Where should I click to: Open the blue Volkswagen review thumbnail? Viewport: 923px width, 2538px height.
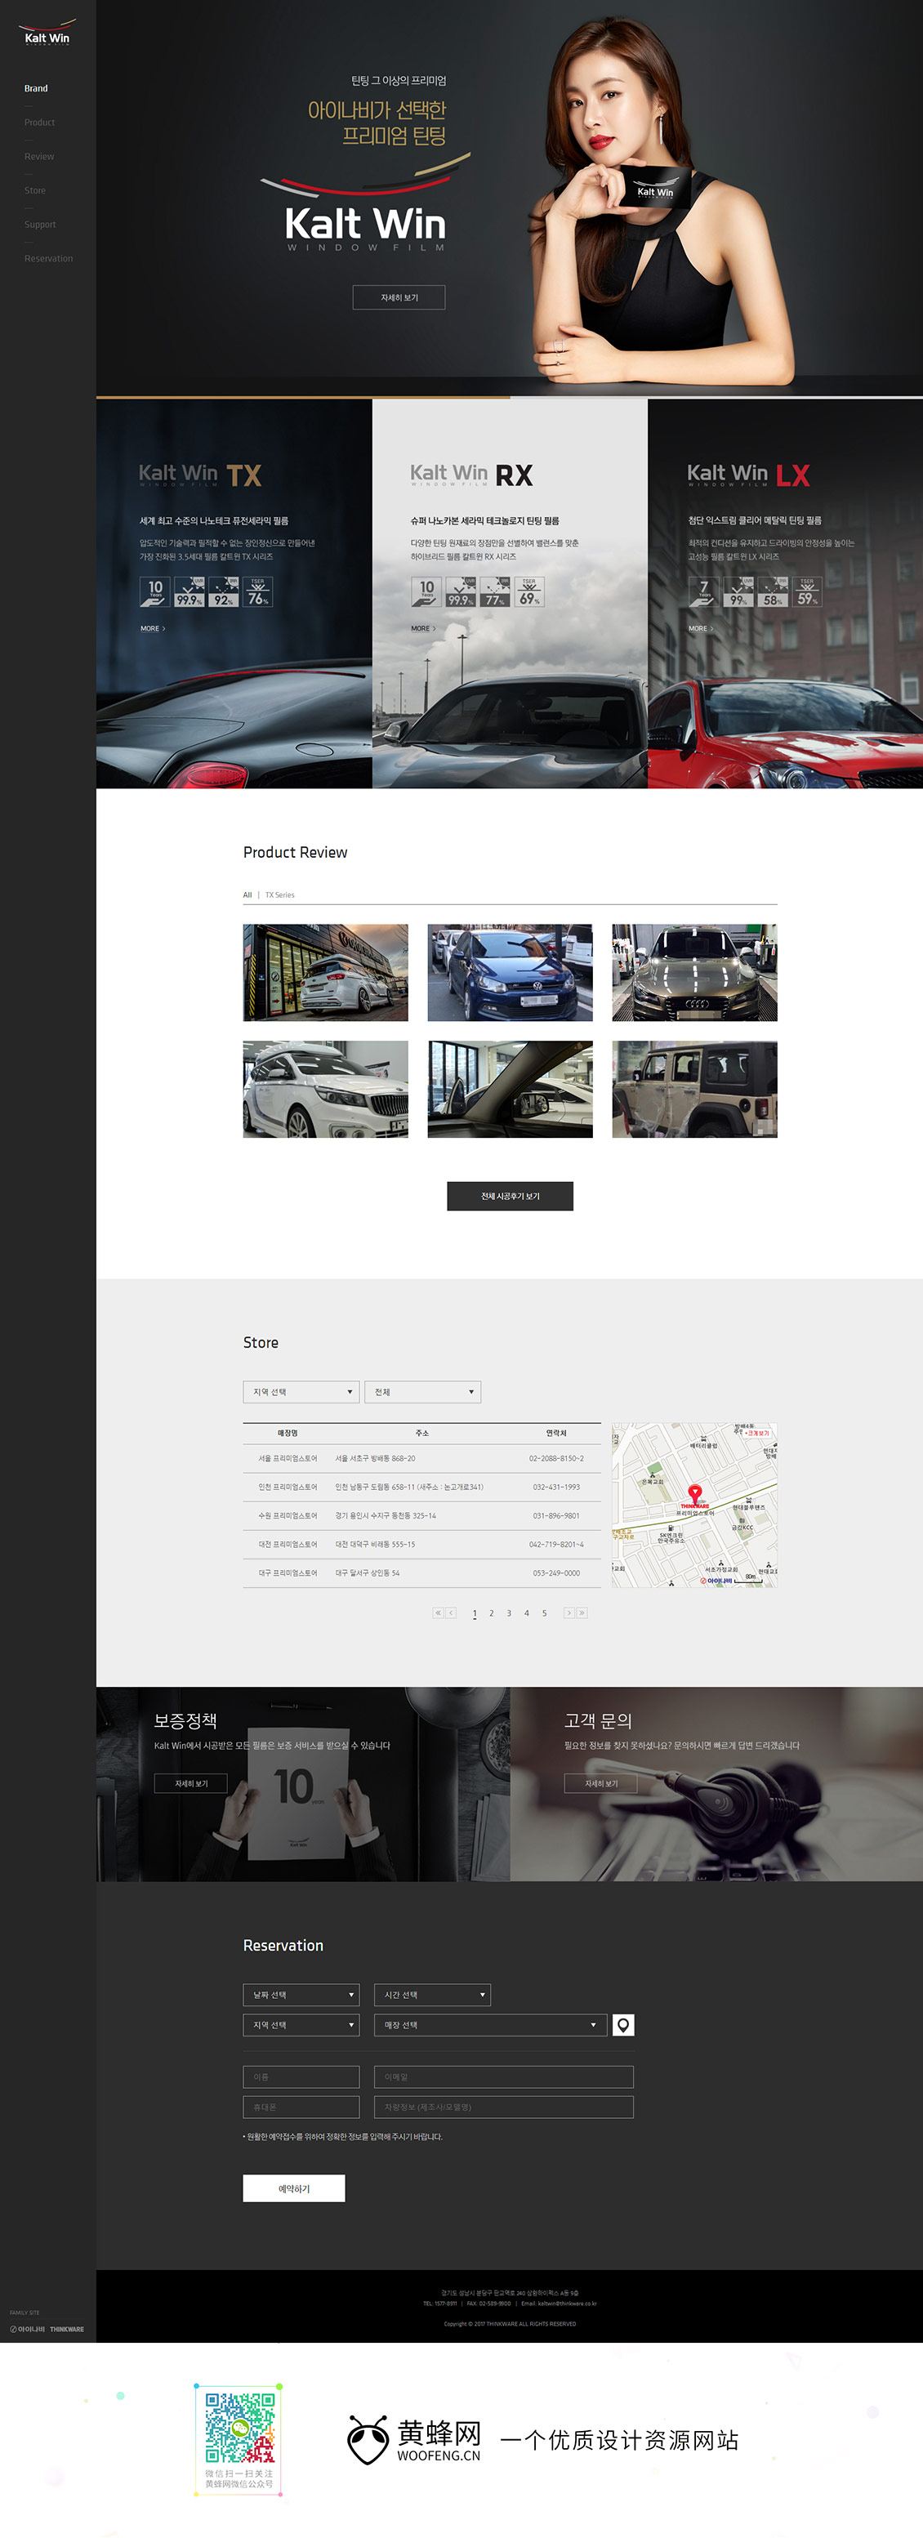[511, 972]
